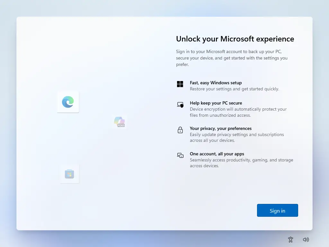The height and width of the screenshot is (247, 329).
Task: Click 'Restore your settings and get started quickly' text
Action: pos(234,89)
